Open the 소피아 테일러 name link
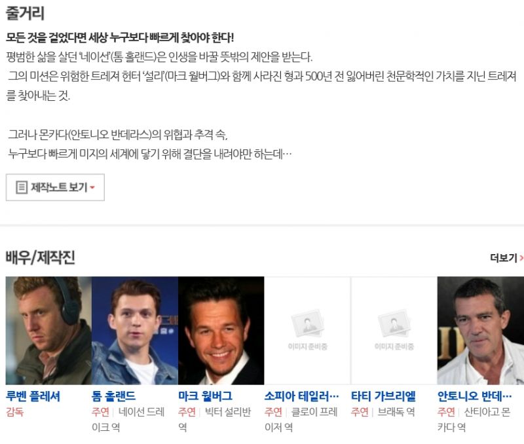The image size is (524, 444). pos(301,396)
